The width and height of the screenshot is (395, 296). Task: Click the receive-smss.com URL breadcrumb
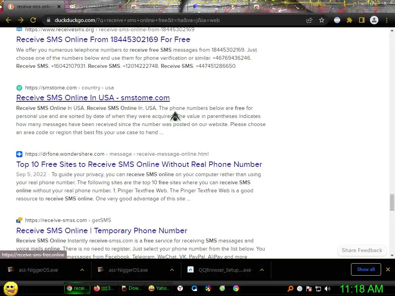68,220
